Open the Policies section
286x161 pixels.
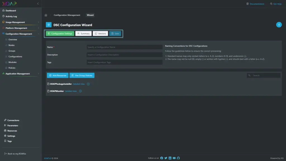pos(12,68)
